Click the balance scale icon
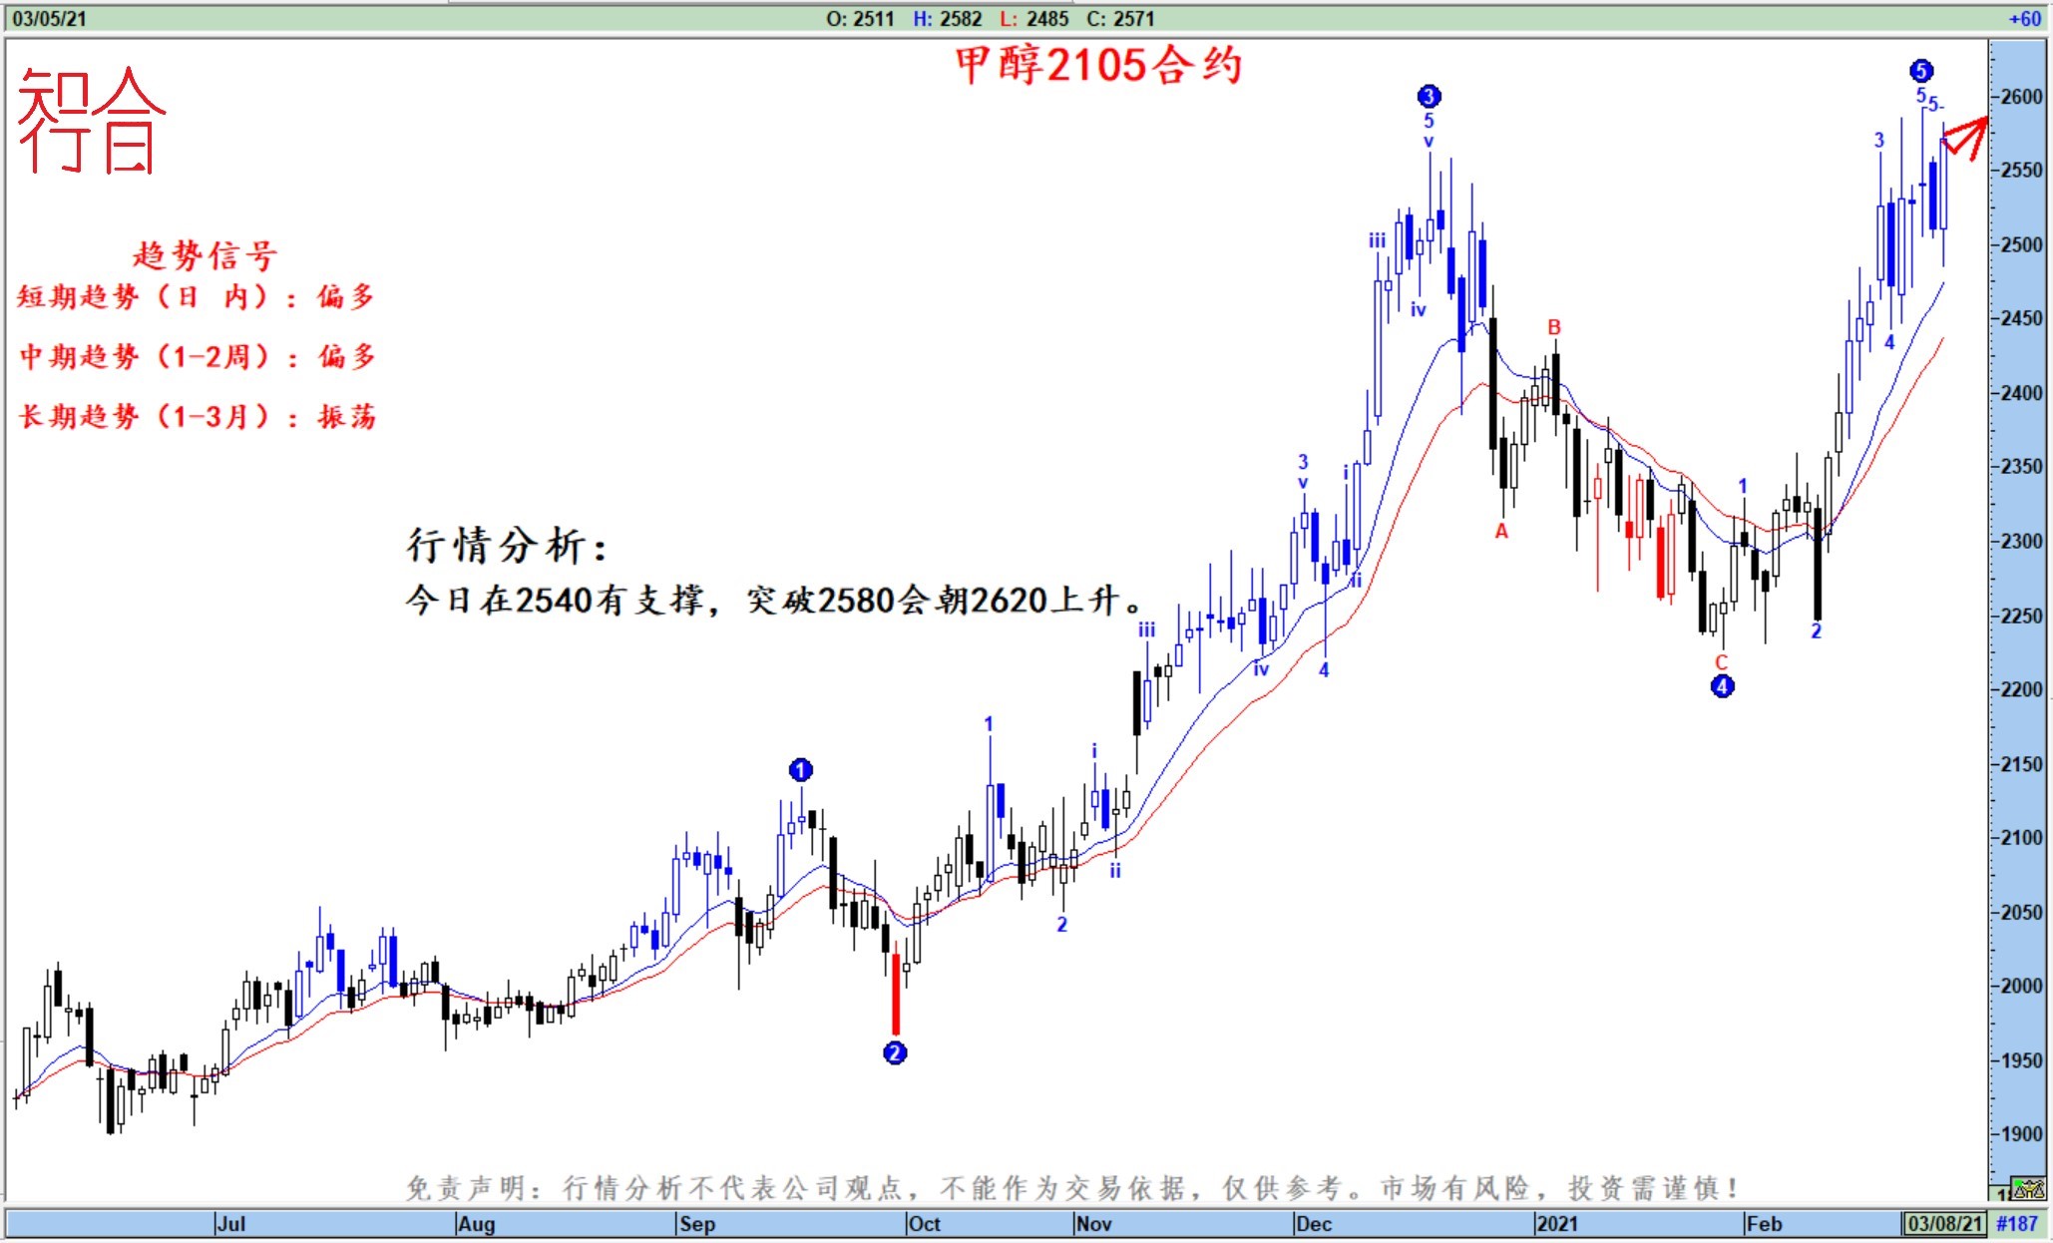This screenshot has height=1243, width=2053. pos(2029,1189)
